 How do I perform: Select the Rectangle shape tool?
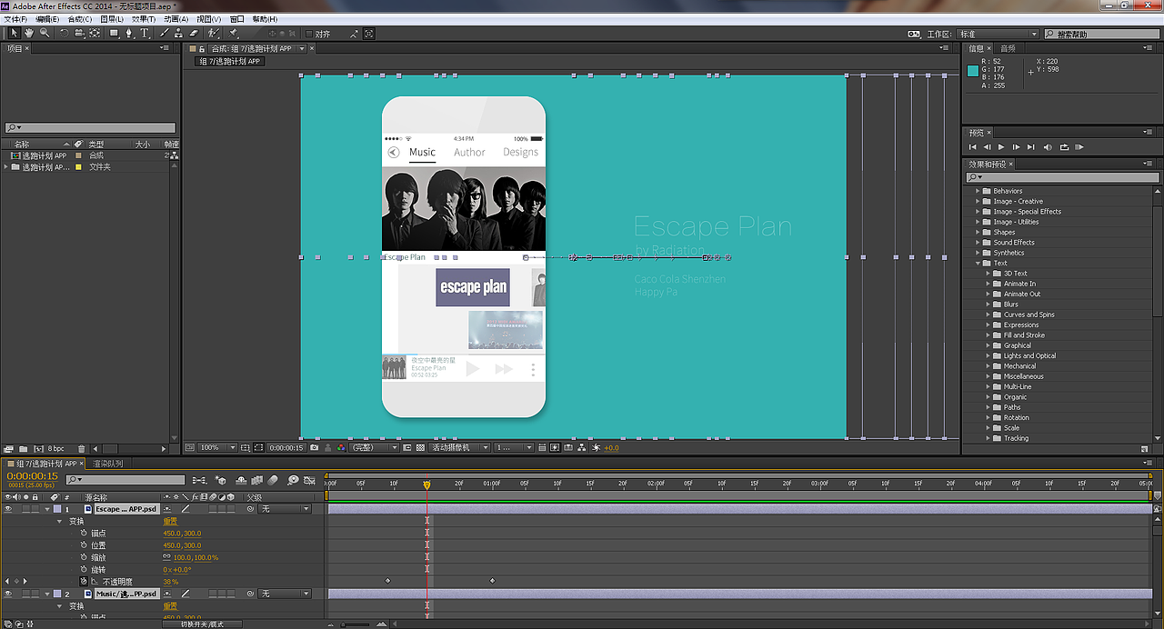115,34
